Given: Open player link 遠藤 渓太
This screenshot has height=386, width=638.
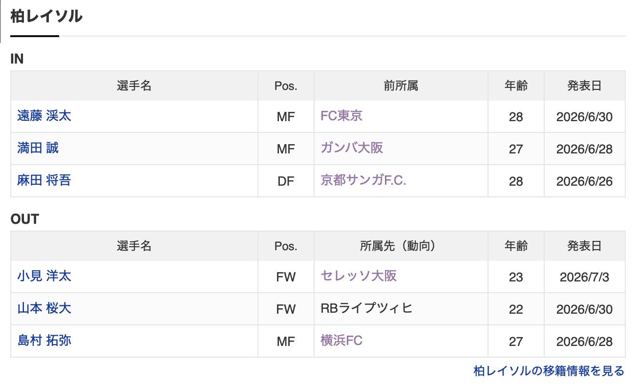Looking at the screenshot, I should (44, 116).
